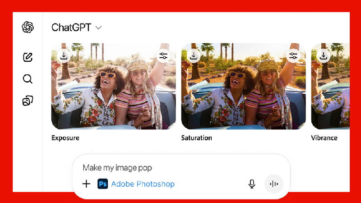Expand the ChatGPT model dropdown chevron
The height and width of the screenshot is (203, 361).
(x=98, y=28)
